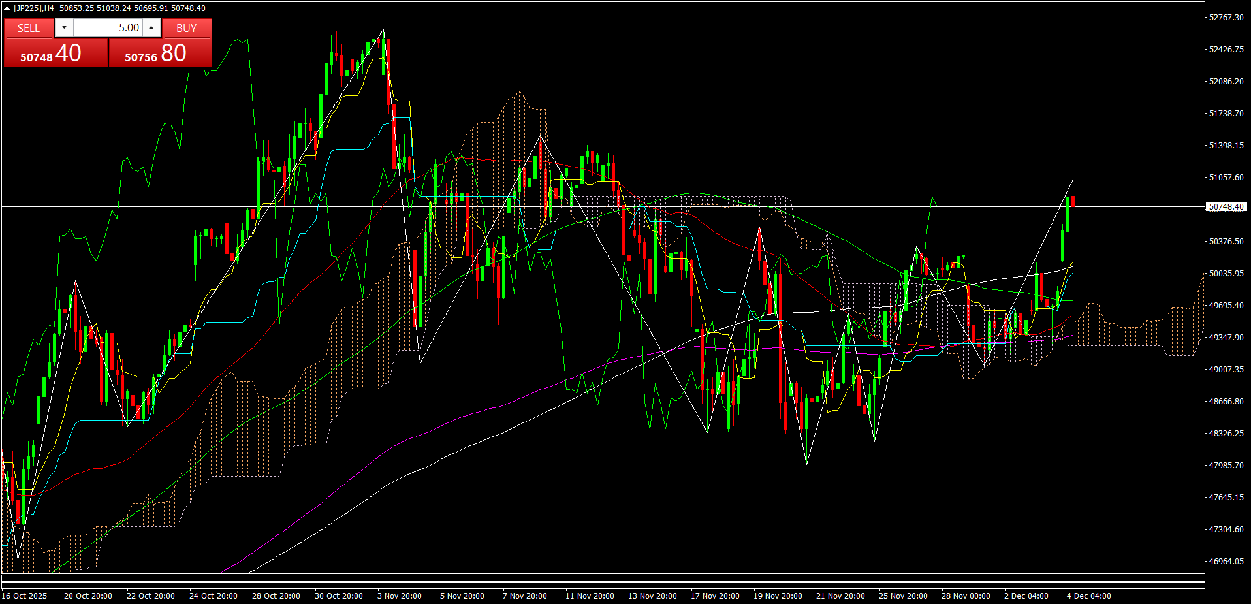Click the 28 Nov 00:00 time marker
Viewport: 1251px width, 604px height.
(x=966, y=596)
